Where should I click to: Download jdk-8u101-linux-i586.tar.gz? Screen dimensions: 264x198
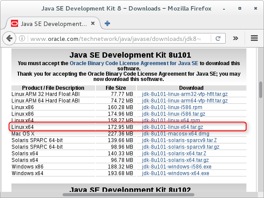click(x=174, y=114)
